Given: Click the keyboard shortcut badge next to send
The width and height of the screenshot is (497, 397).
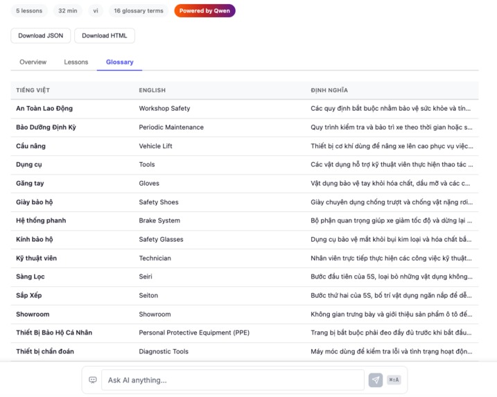Looking at the screenshot, I should (394, 380).
